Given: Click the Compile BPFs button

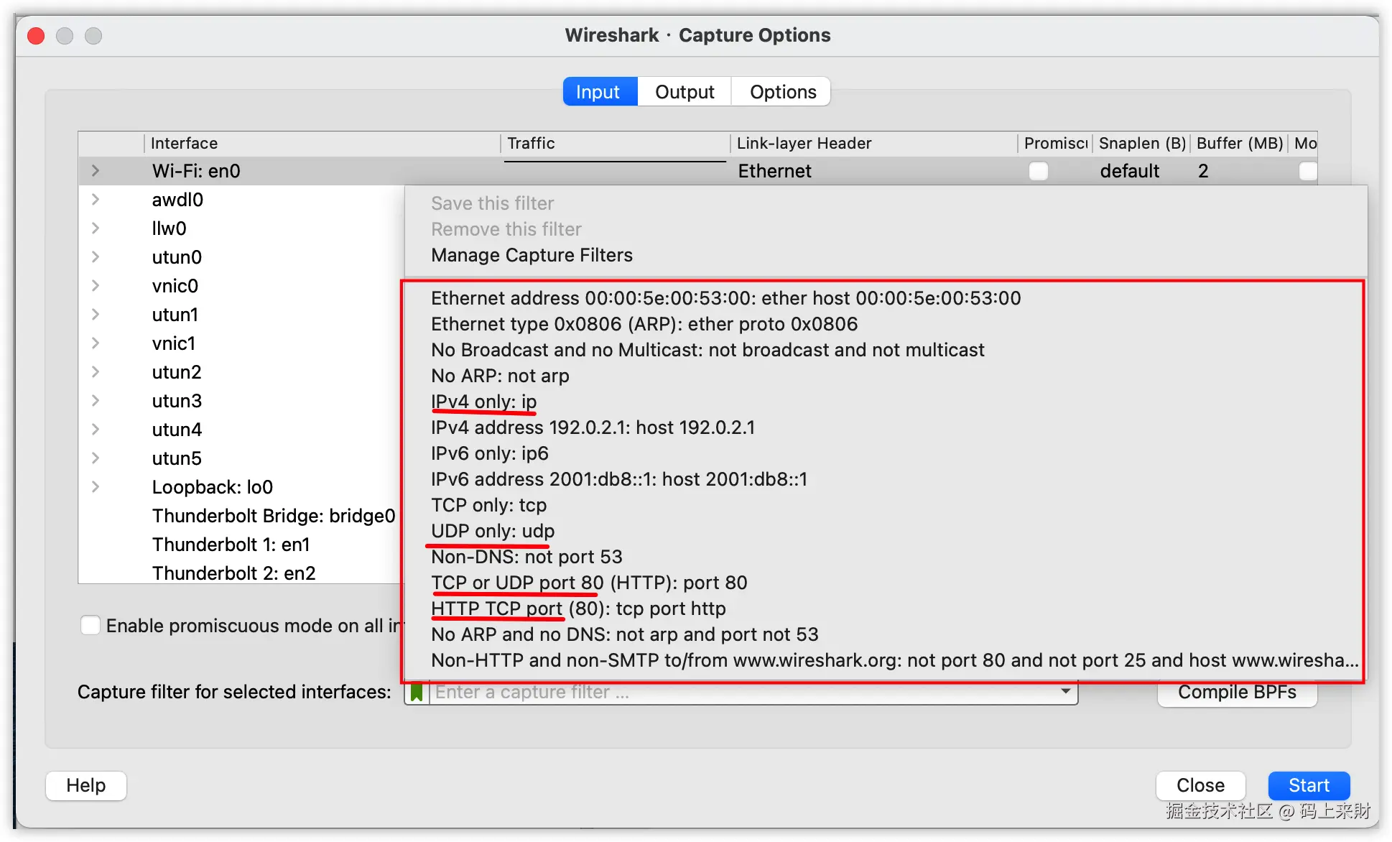Looking at the screenshot, I should [x=1237, y=694].
